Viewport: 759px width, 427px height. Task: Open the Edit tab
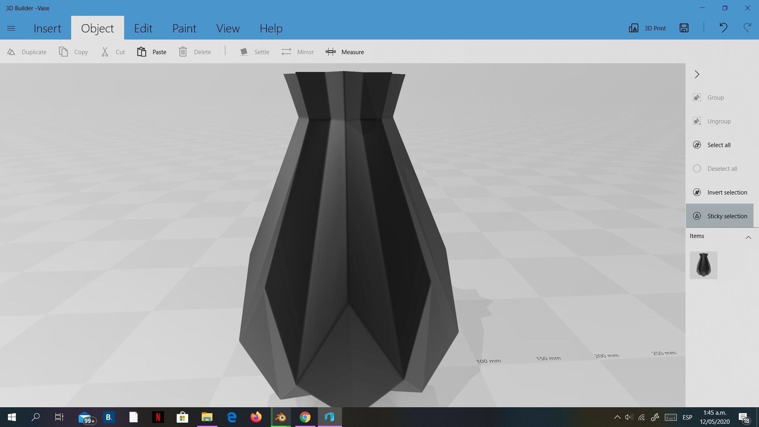coord(143,28)
